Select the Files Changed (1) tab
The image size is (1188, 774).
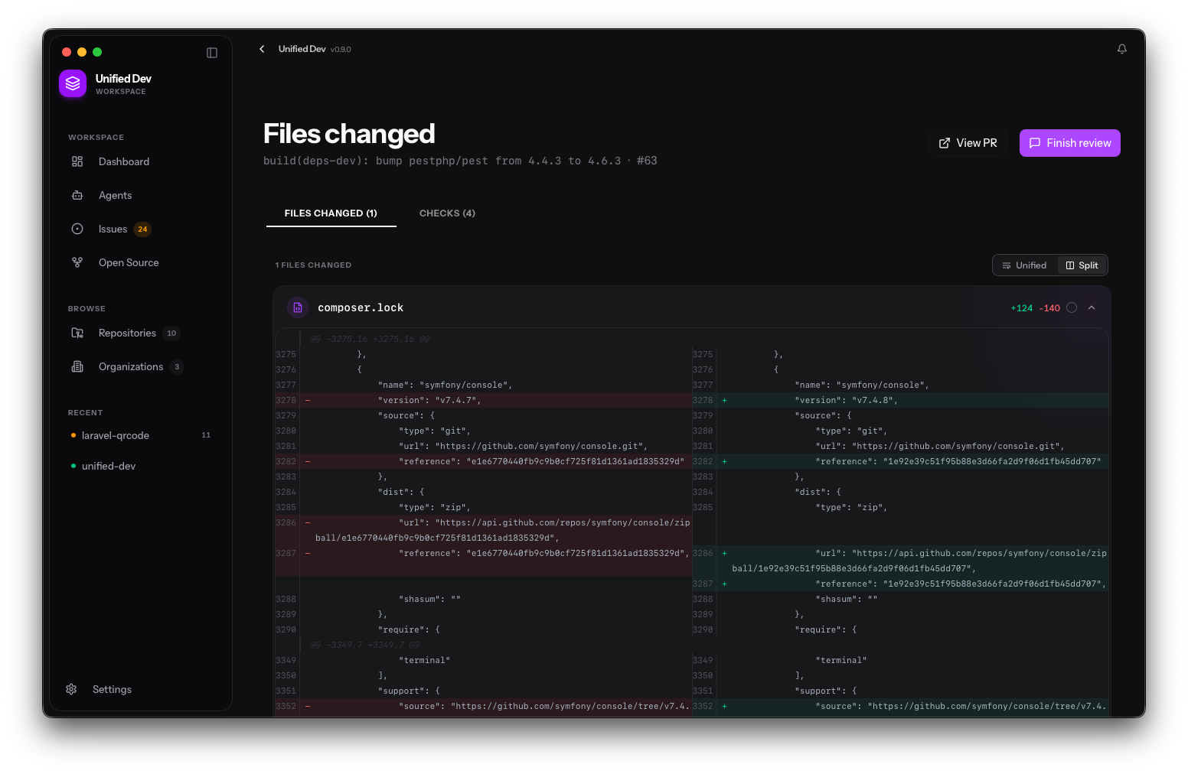click(x=331, y=213)
